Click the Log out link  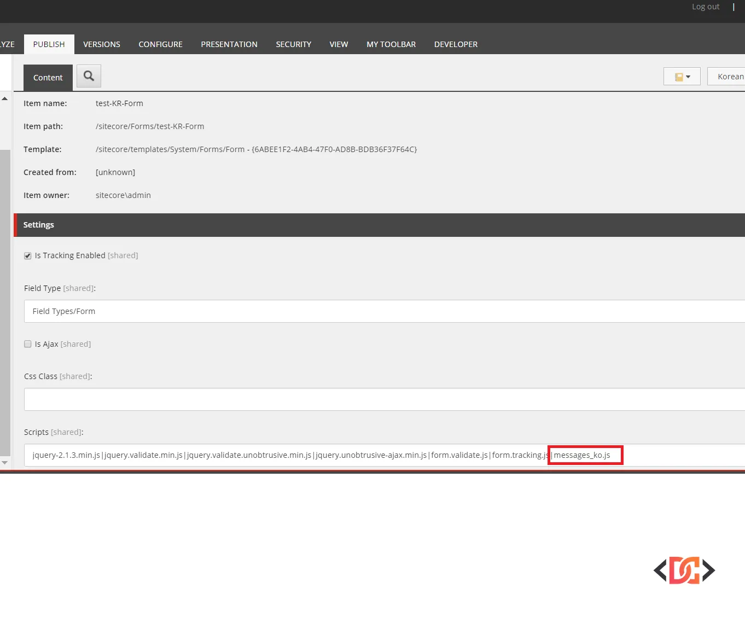click(x=705, y=7)
